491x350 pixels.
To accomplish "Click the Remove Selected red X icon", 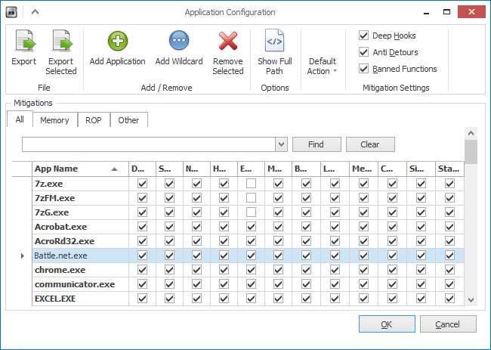I will coord(227,42).
